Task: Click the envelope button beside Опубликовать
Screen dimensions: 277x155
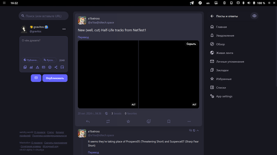Action: click(x=36, y=78)
